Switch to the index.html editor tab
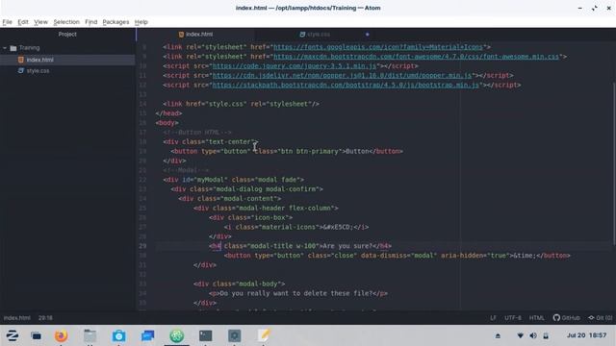Screen dimensions: 616x346 tap(195, 35)
